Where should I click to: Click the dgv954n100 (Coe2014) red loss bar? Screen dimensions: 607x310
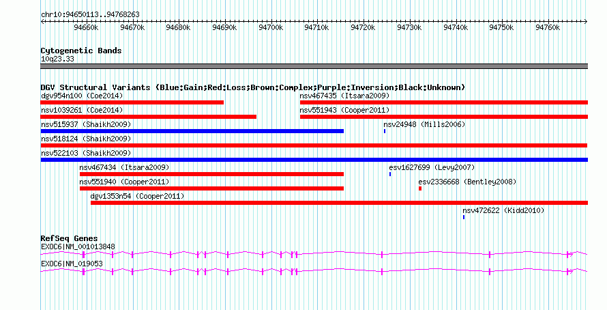[132, 102]
